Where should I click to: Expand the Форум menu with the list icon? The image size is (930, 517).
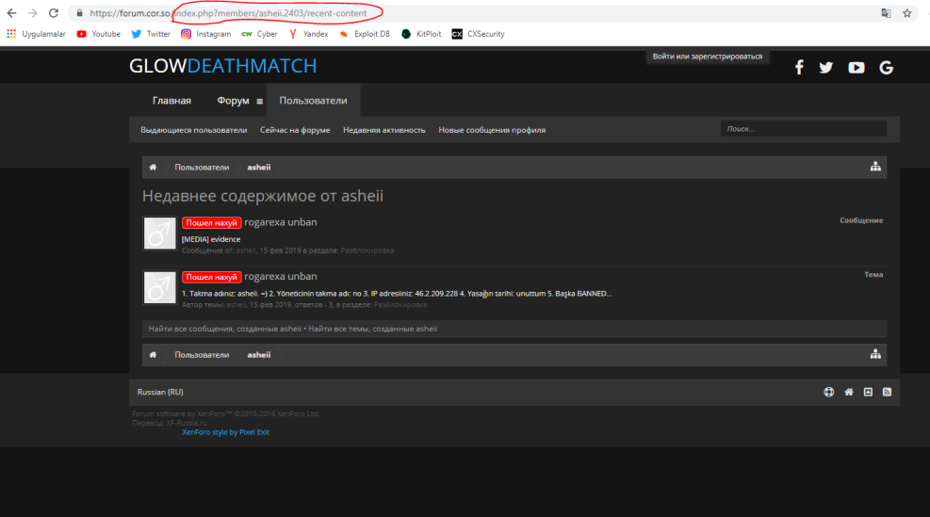[260, 102]
